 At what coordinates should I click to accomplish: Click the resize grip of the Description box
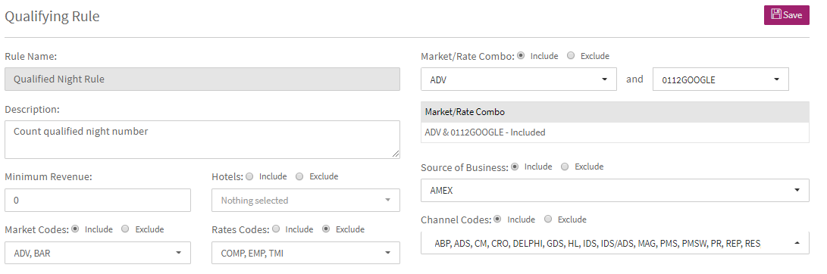[396, 154]
